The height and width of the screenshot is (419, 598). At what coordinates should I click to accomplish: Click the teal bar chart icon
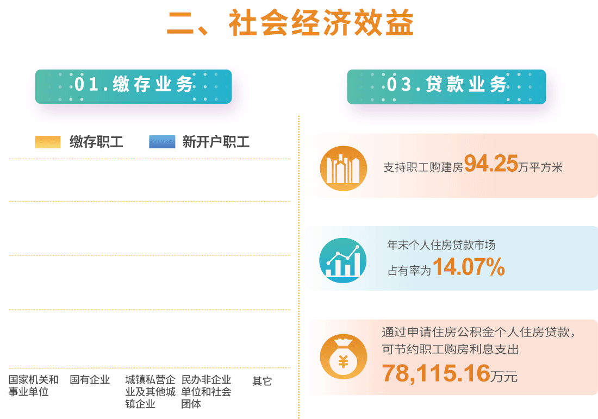pos(342,260)
